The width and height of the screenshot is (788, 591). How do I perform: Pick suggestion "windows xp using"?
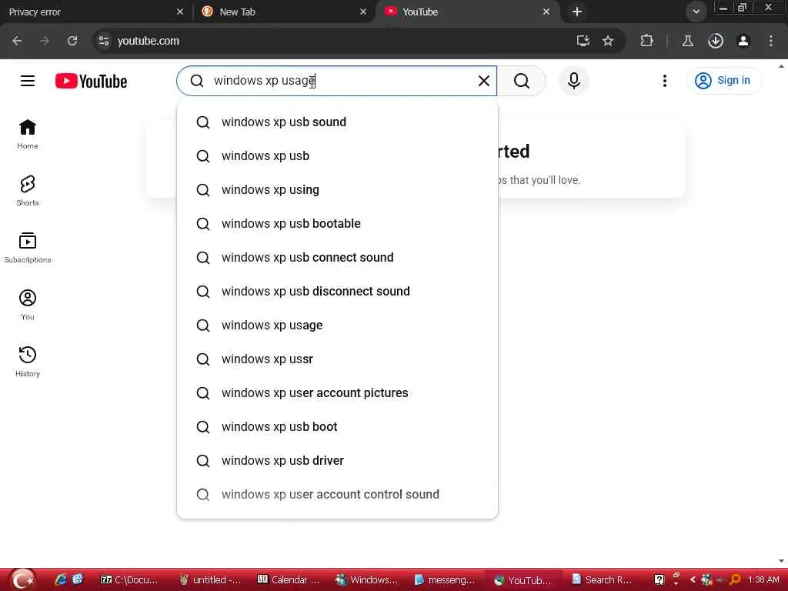(x=337, y=190)
